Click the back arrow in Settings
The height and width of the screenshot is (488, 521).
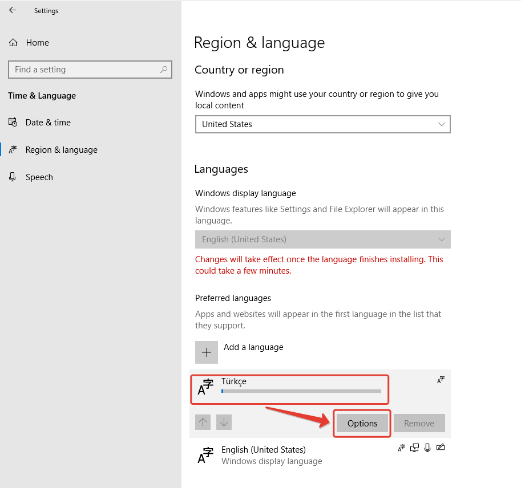coord(13,10)
